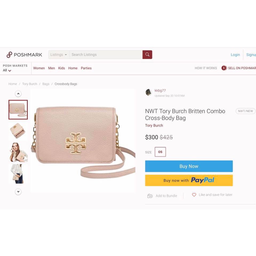Open the Women category menu
Screen dimensions: 256x256
click(39, 68)
